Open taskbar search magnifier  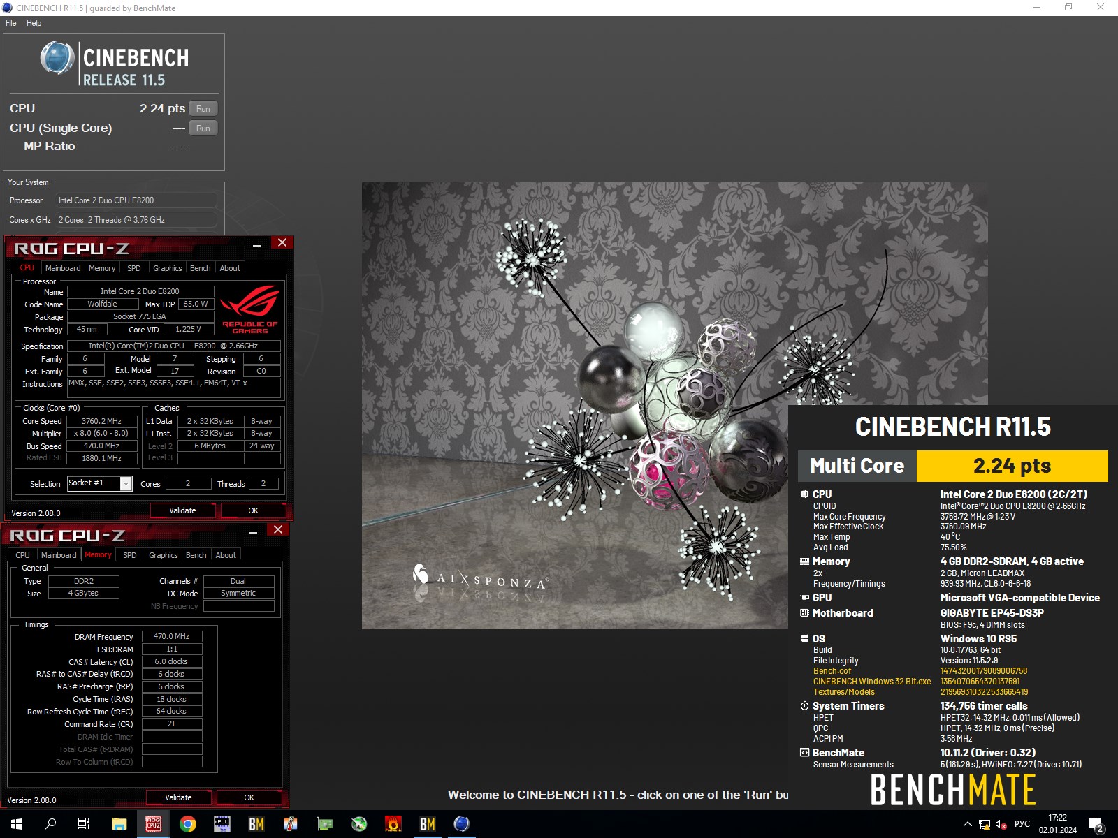(x=50, y=824)
